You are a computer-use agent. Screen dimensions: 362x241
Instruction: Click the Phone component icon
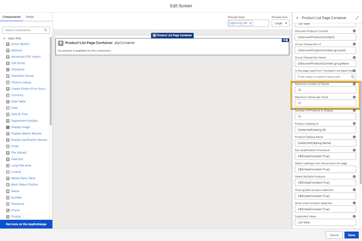click(x=8, y=210)
